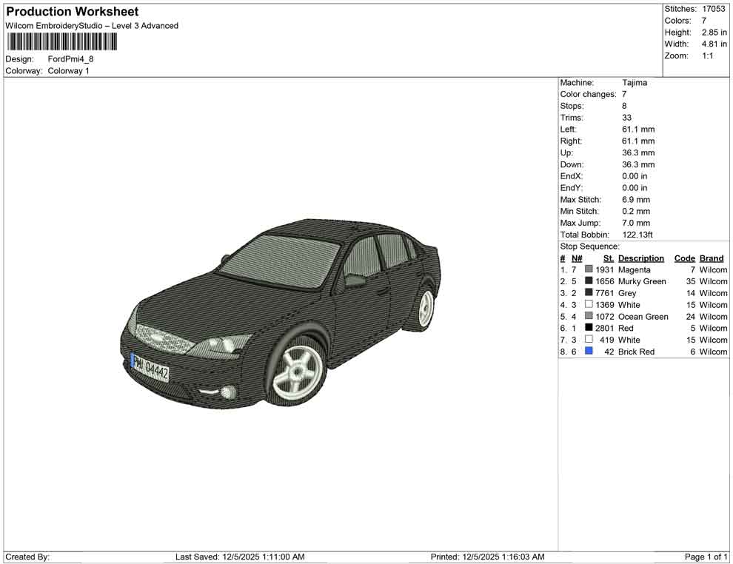This screenshot has width=733, height=564.
Task: Click the car's rear wheel
Action: 425,308
